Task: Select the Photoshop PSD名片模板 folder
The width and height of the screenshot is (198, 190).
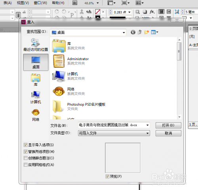Action: click(x=79, y=106)
